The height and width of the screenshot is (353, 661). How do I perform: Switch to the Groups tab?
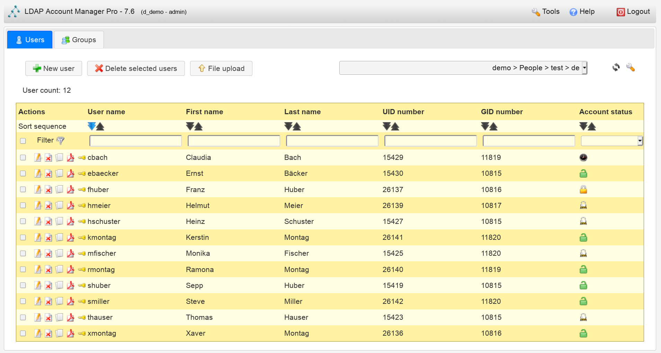tap(79, 40)
